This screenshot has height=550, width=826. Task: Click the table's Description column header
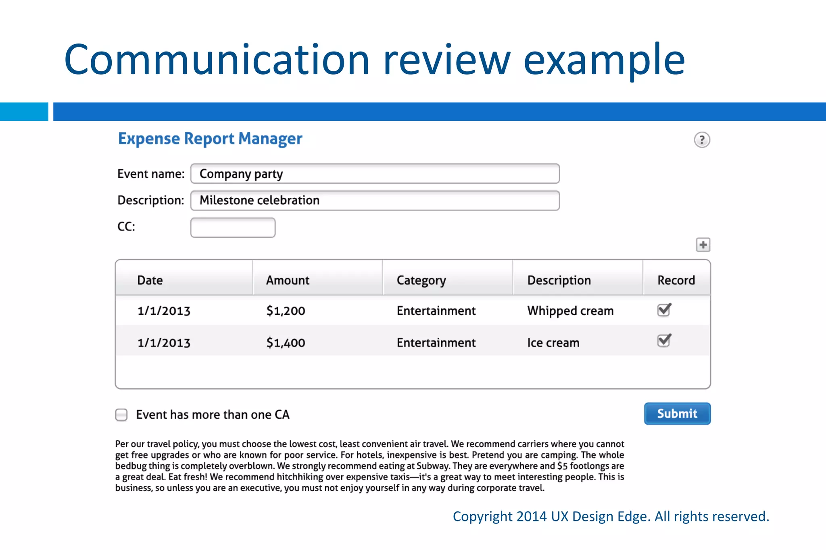(x=559, y=280)
